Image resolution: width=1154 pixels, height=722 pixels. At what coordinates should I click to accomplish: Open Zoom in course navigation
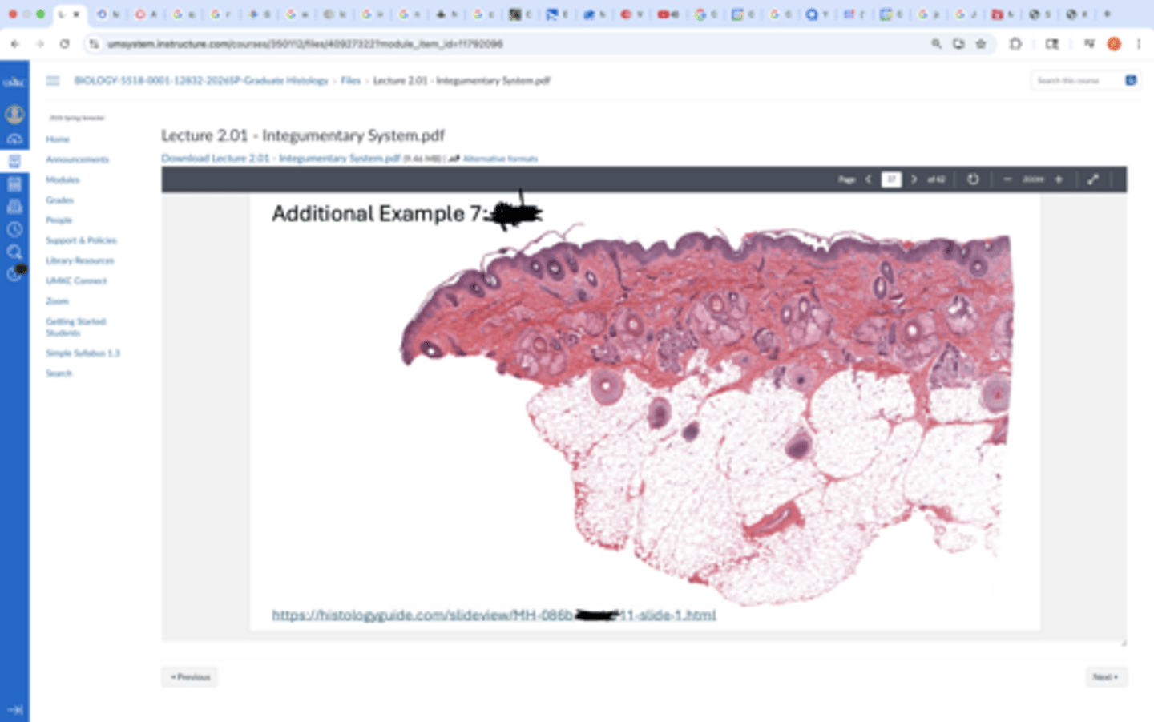click(x=57, y=300)
